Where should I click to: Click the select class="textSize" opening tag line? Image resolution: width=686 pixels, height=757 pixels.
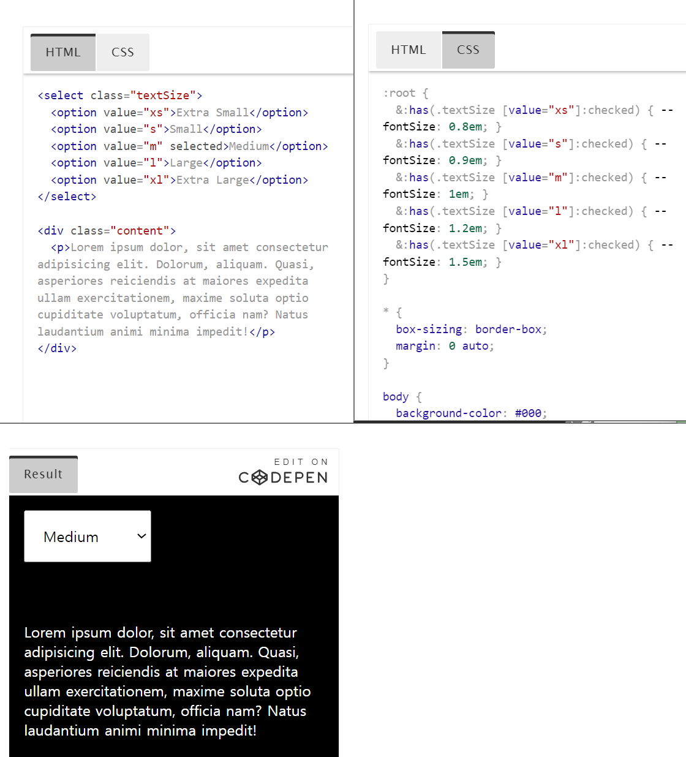click(120, 96)
